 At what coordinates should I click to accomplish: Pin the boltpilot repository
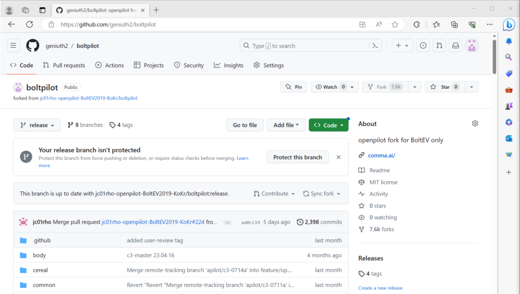[294, 87]
